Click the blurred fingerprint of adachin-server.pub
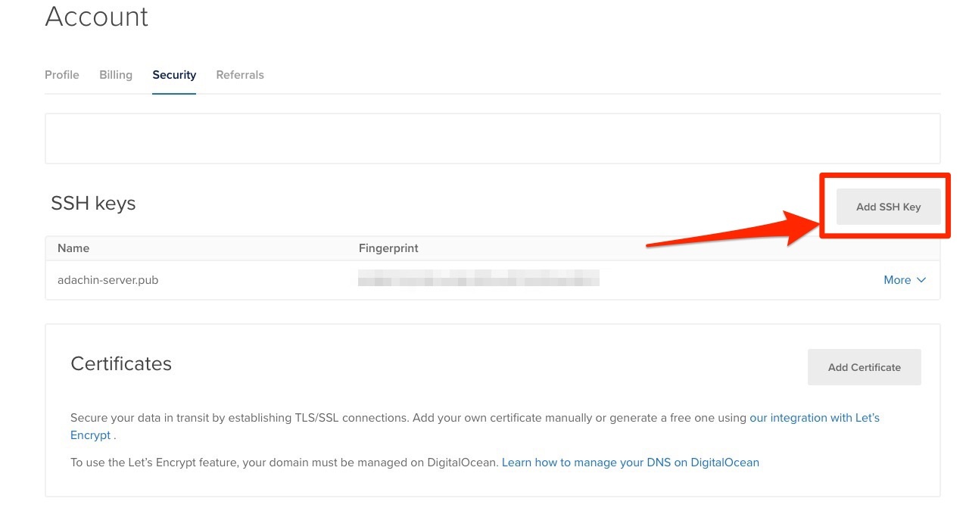Screen dimensions: 966x514 click(478, 279)
